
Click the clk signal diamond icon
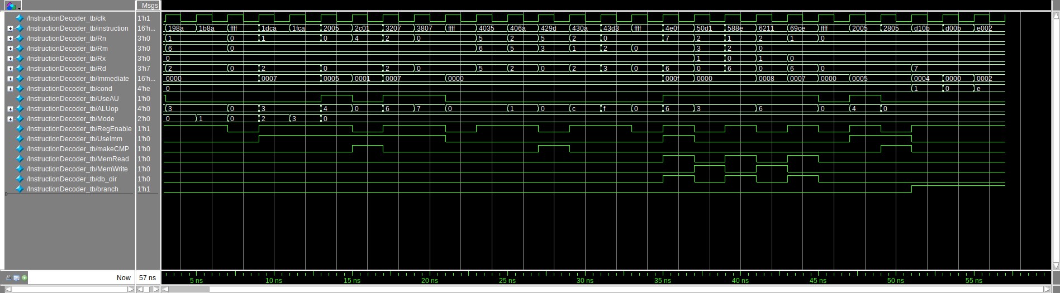[20, 18]
